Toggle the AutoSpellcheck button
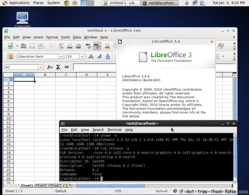The width and height of the screenshot is (249, 195). tap(97, 46)
